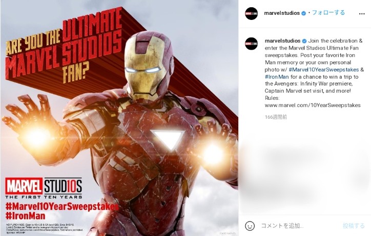
Task: Open the marvelstudios header profile avatar
Action: click(x=251, y=13)
